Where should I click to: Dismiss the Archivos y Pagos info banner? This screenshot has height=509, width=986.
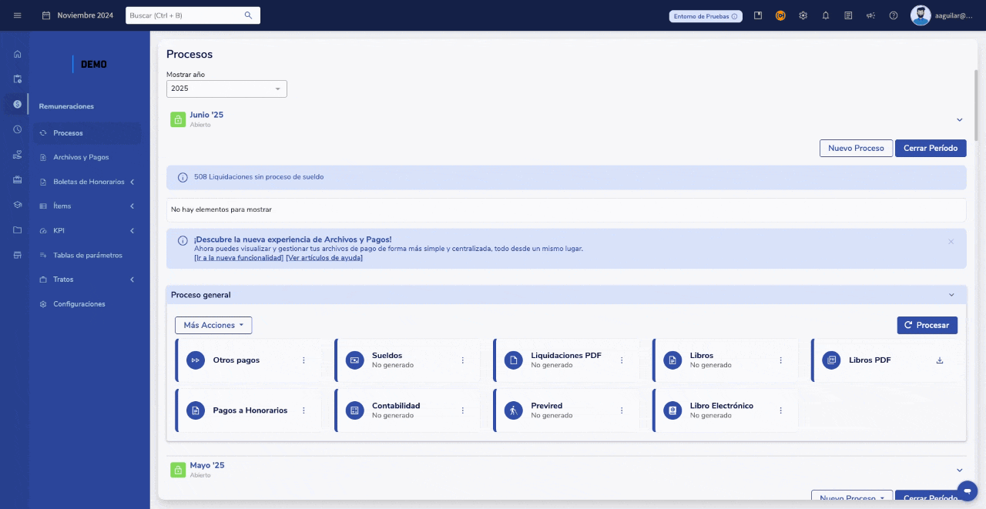coord(951,242)
